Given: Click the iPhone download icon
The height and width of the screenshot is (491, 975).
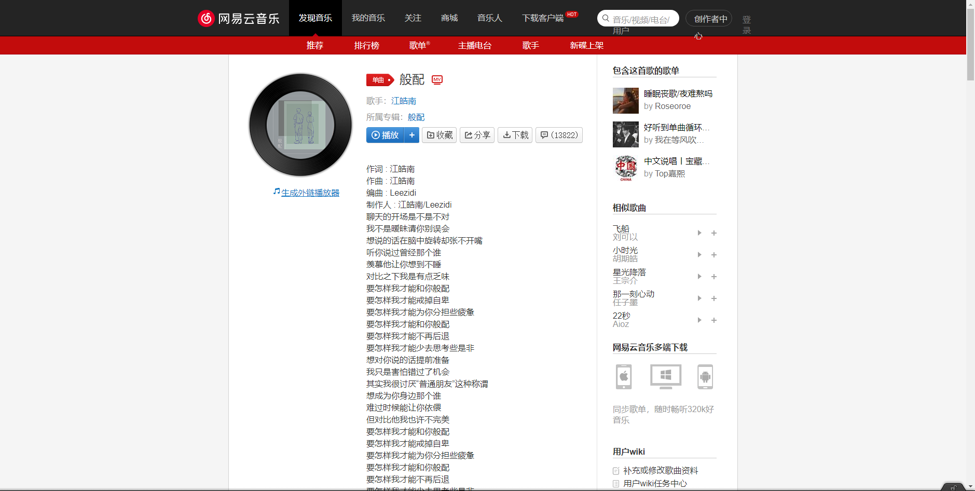Looking at the screenshot, I should click(x=623, y=377).
